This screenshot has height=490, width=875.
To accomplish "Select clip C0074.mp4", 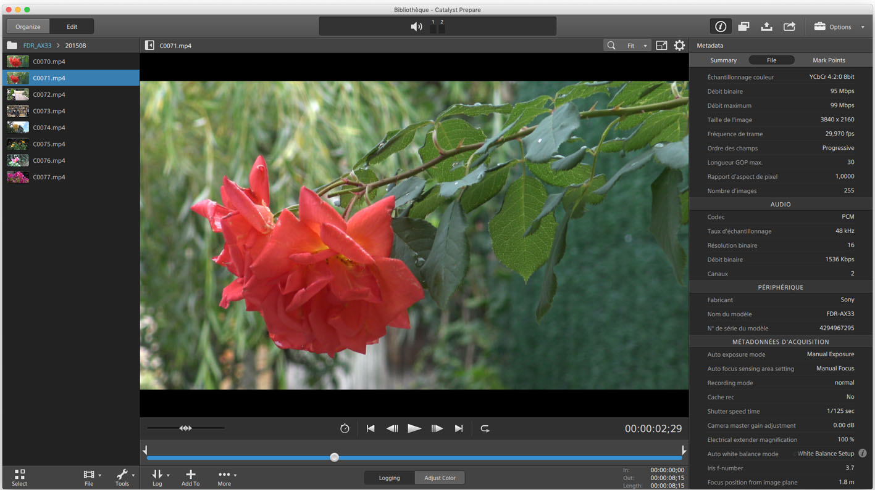I will [x=70, y=128].
